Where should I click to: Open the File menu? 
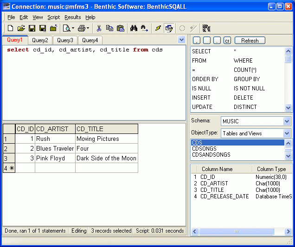11,17
